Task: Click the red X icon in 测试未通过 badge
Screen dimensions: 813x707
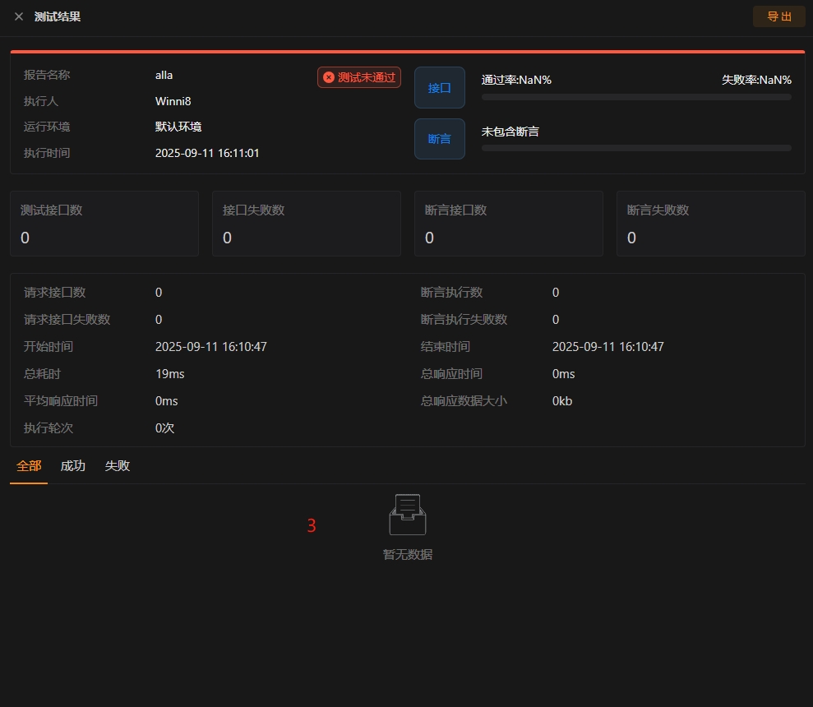Action: coord(328,77)
